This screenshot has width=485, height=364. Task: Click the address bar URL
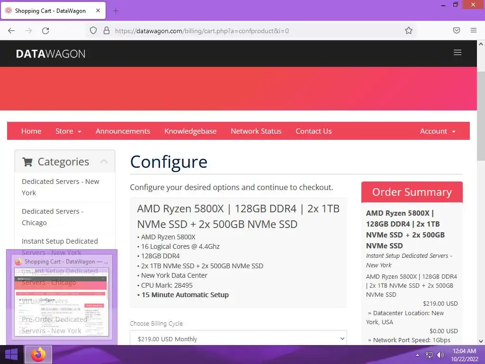202,31
